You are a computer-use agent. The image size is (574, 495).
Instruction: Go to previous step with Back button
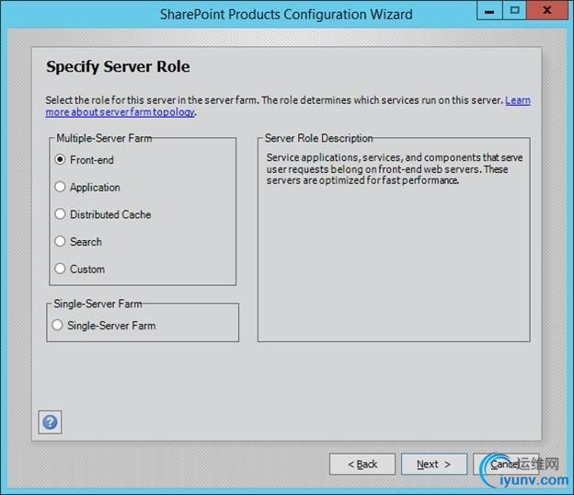(362, 464)
